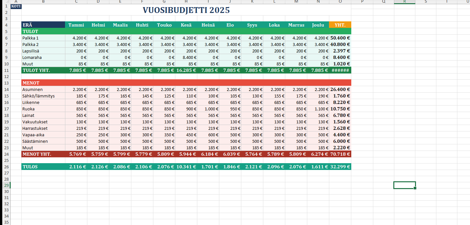
Task: Select column header C
Action: coord(76,2)
